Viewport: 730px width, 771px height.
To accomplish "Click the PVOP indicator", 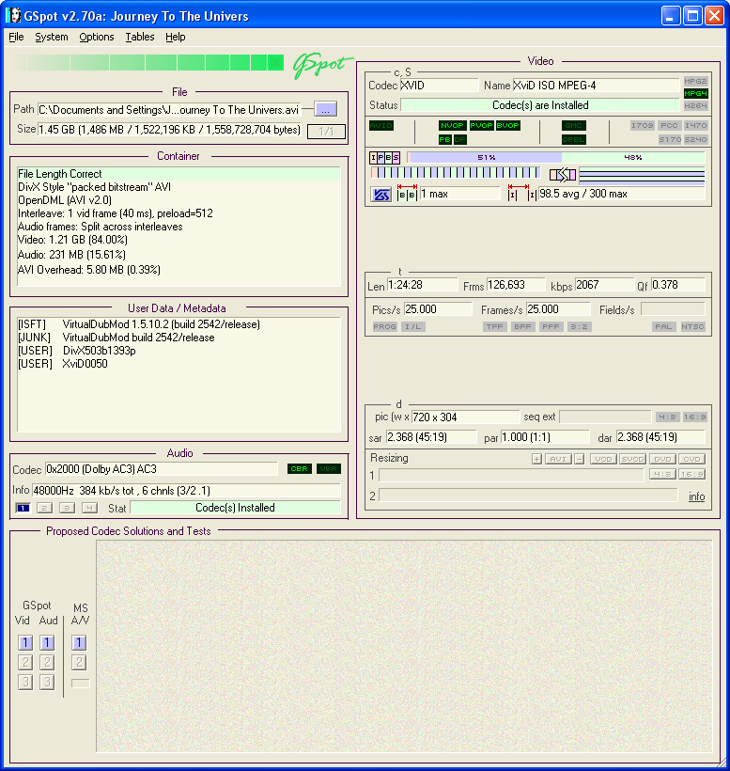I will [481, 125].
